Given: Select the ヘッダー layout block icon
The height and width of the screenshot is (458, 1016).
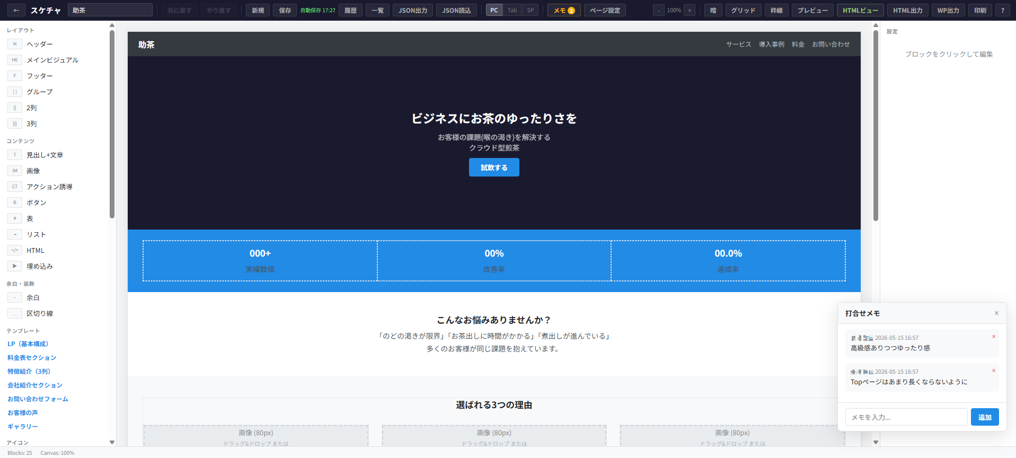Looking at the screenshot, I should (x=15, y=44).
